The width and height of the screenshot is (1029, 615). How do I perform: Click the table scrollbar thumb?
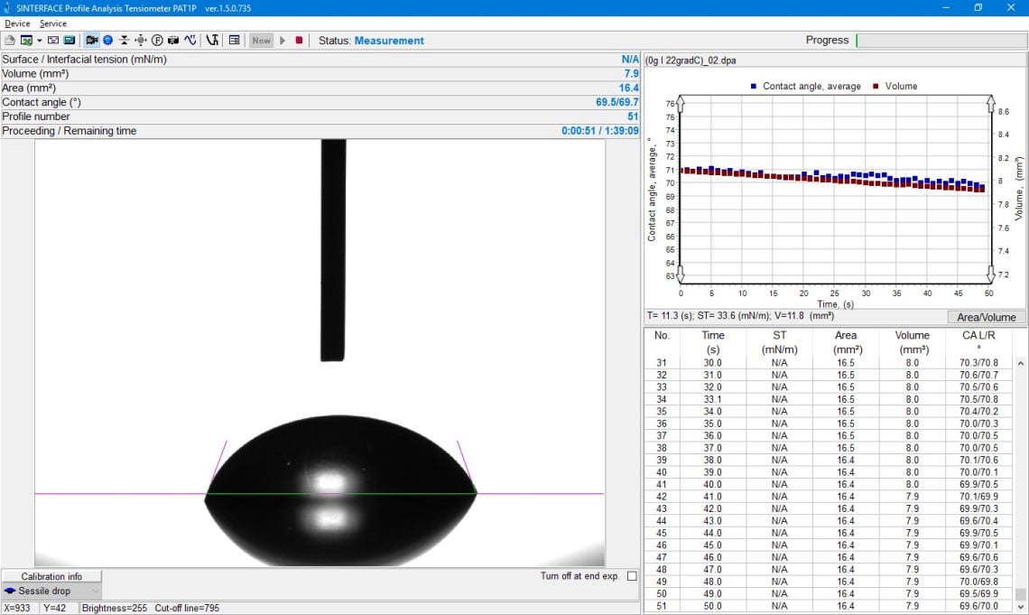[1021, 594]
